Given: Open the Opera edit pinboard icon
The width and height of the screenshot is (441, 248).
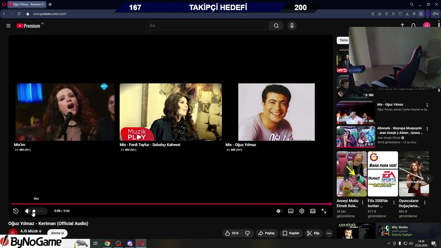Looking at the screenshot, I should point(372,14).
